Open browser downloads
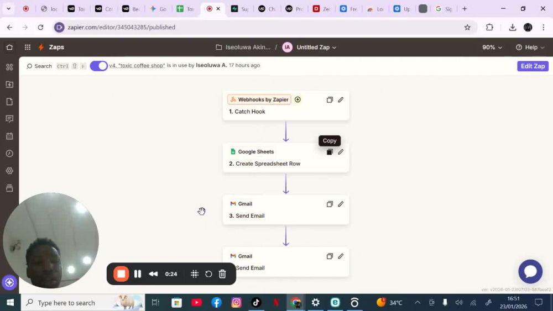The width and height of the screenshot is (553, 311). tap(513, 27)
